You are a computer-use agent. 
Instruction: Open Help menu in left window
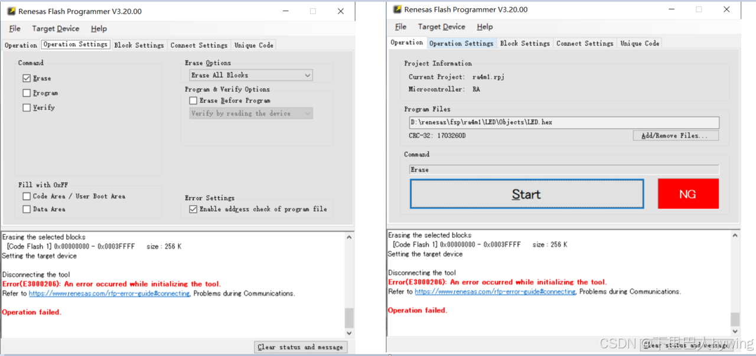(99, 28)
